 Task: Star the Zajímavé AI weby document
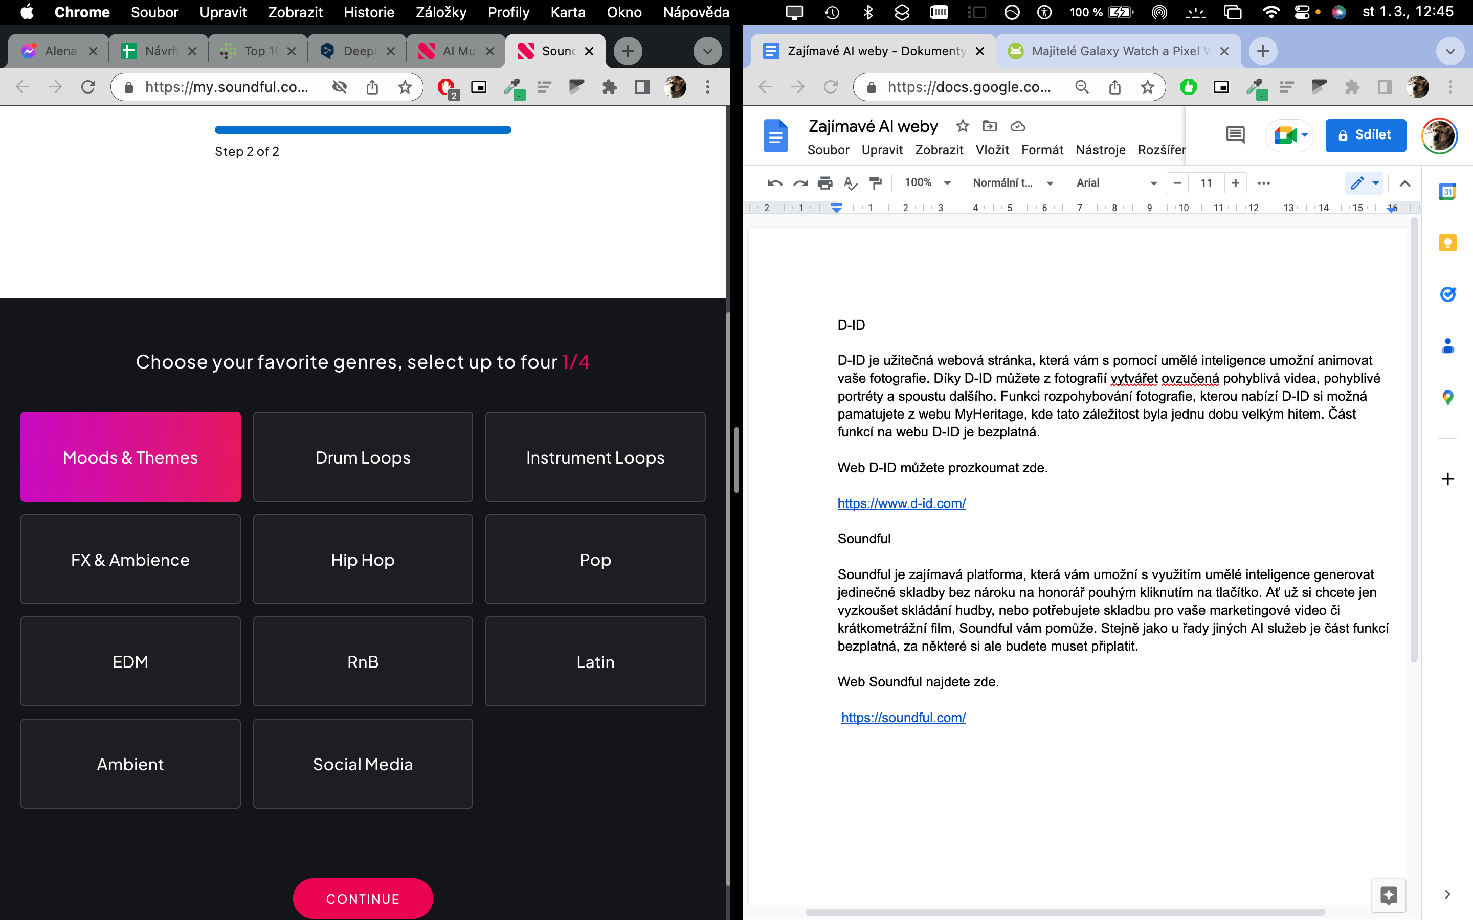963,126
